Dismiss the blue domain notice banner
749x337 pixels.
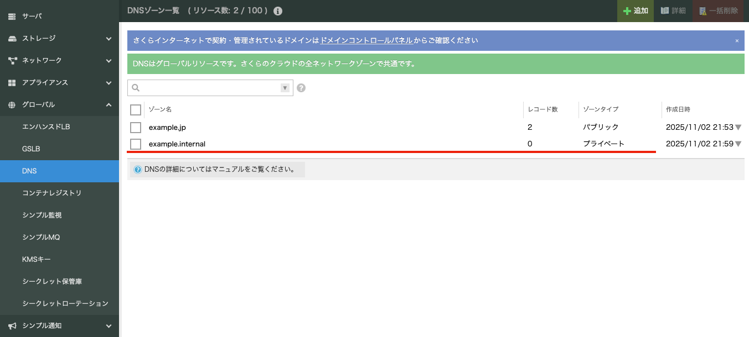point(737,41)
